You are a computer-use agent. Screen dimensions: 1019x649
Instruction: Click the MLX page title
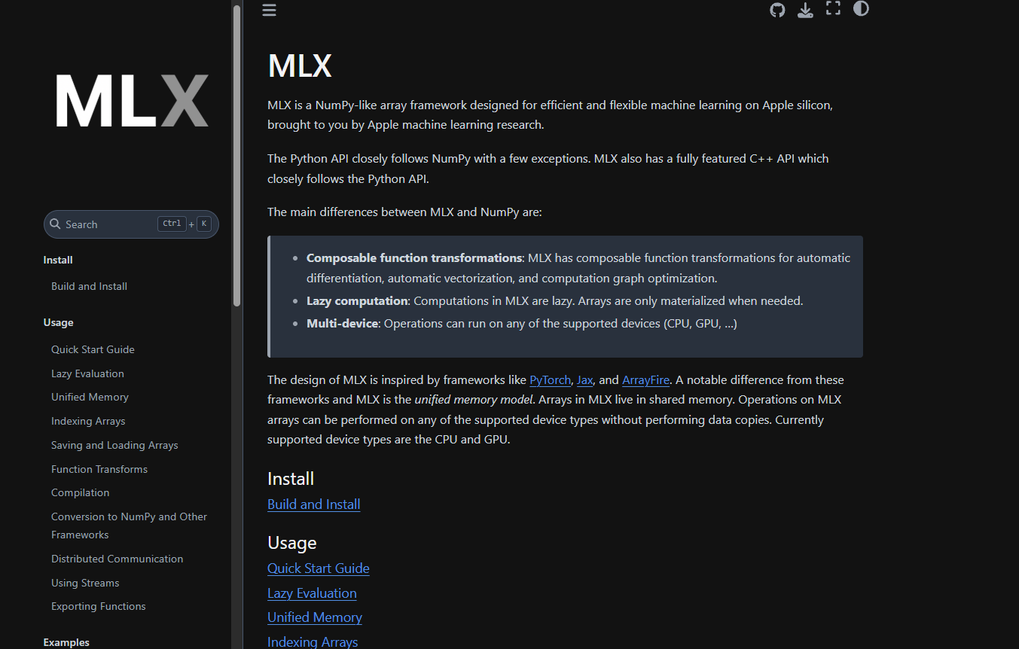point(300,66)
